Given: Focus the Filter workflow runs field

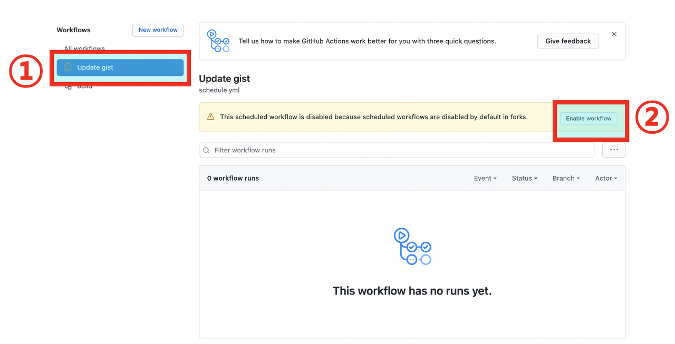Looking at the screenshot, I should click(x=397, y=150).
